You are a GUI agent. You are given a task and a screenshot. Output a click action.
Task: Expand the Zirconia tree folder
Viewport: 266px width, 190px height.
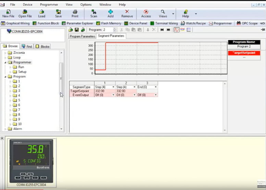(x=5, y=53)
